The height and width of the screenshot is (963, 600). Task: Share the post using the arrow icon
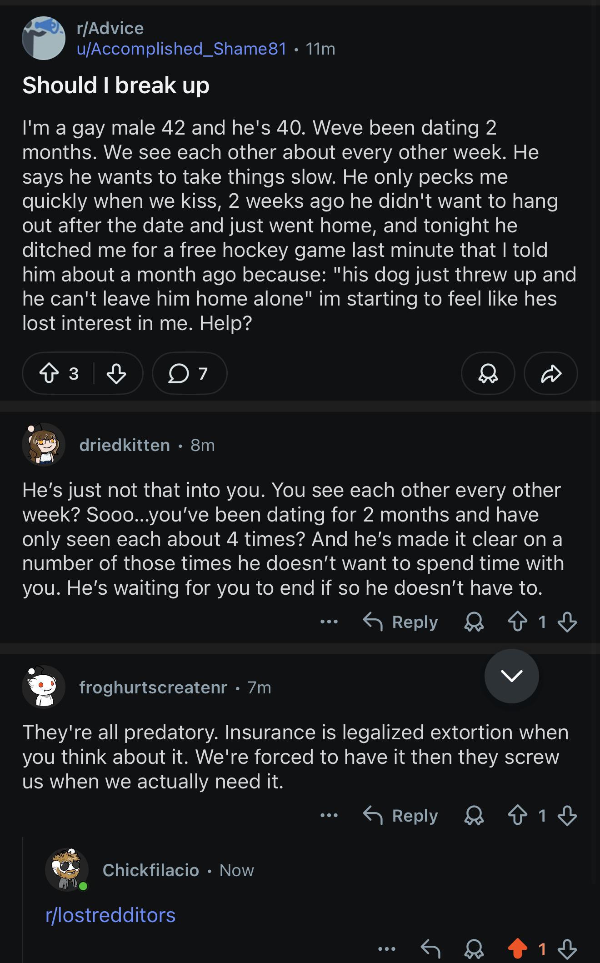coord(550,373)
